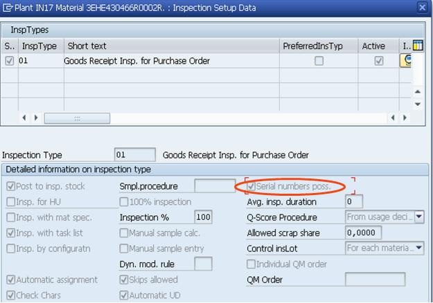This screenshot has height=303, width=433.
Task: Click the horizontal scrollbar thumb
Action: click(x=77, y=118)
